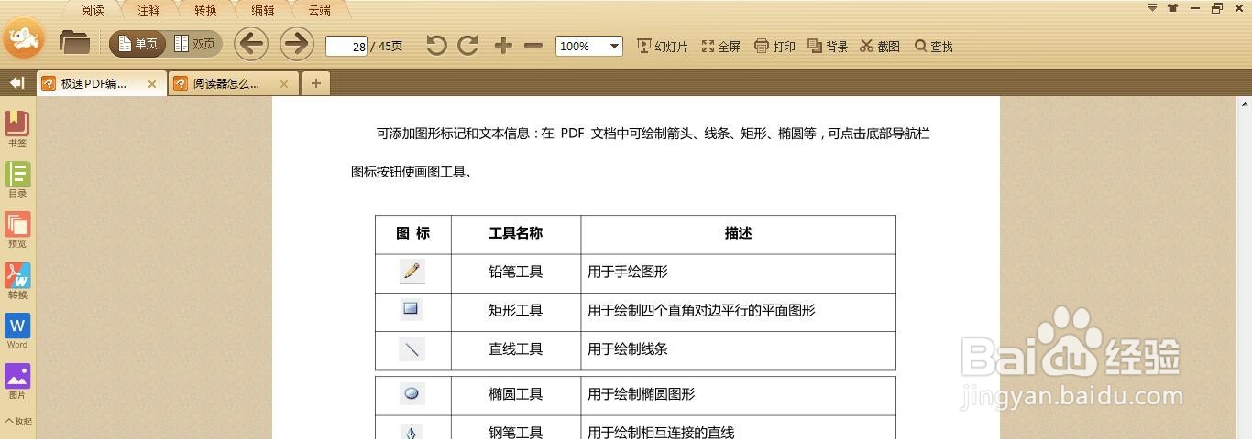Click the 用于手绘图形 description text
This screenshot has width=1252, height=439.
(x=628, y=273)
